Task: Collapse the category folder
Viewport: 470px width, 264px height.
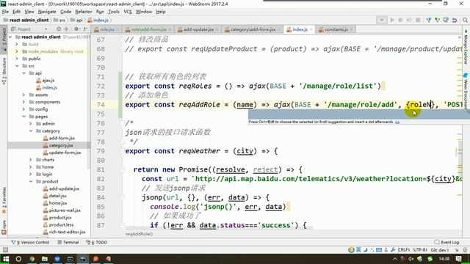Action: point(31,131)
